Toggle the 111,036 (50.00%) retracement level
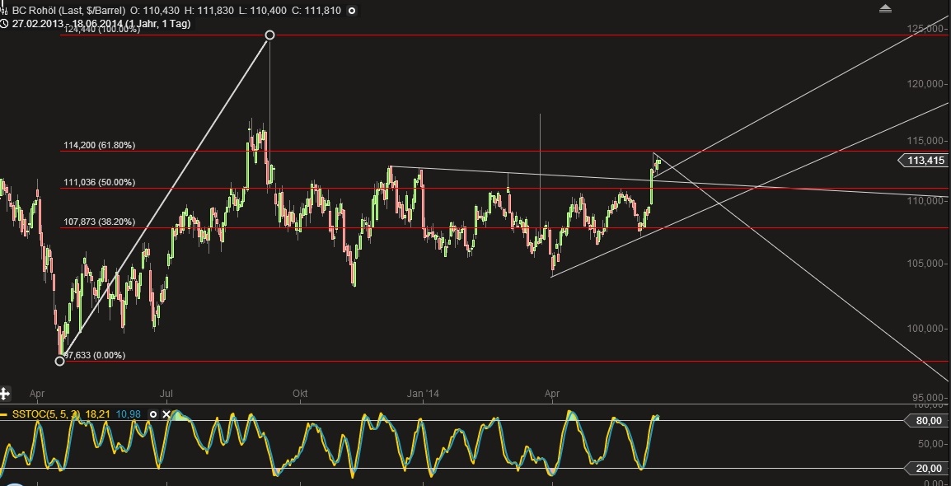This screenshot has width=951, height=486. [99, 183]
